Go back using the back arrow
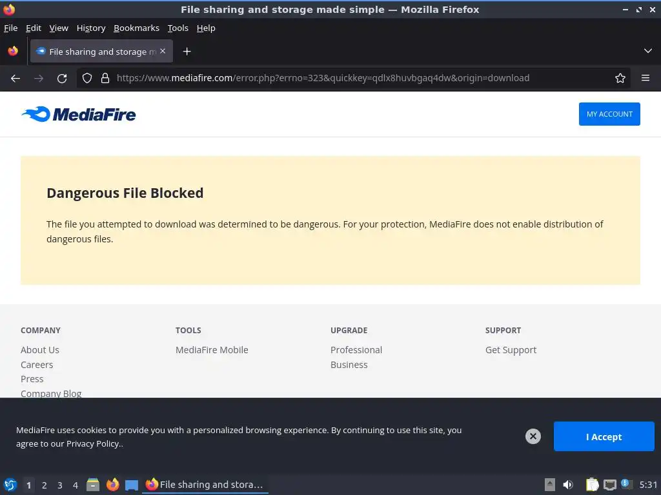Viewport: 661px width, 495px height. click(15, 78)
